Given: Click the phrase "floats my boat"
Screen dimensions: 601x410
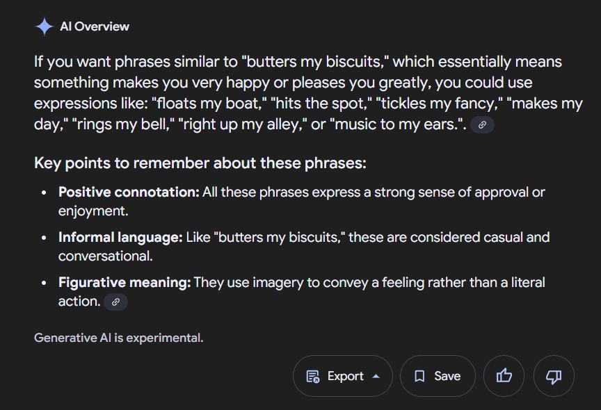Looking at the screenshot, I should pos(207,104).
